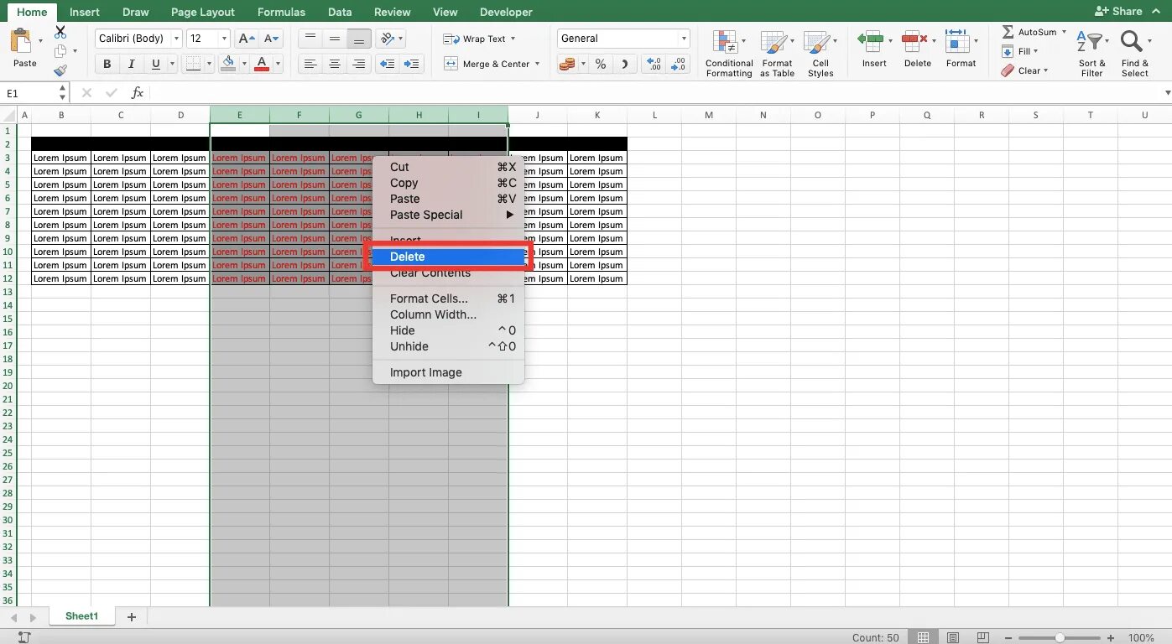Toggle Align Left
The width and height of the screenshot is (1172, 644).
(x=310, y=64)
